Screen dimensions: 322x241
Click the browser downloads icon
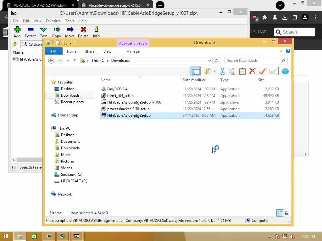point(285,18)
